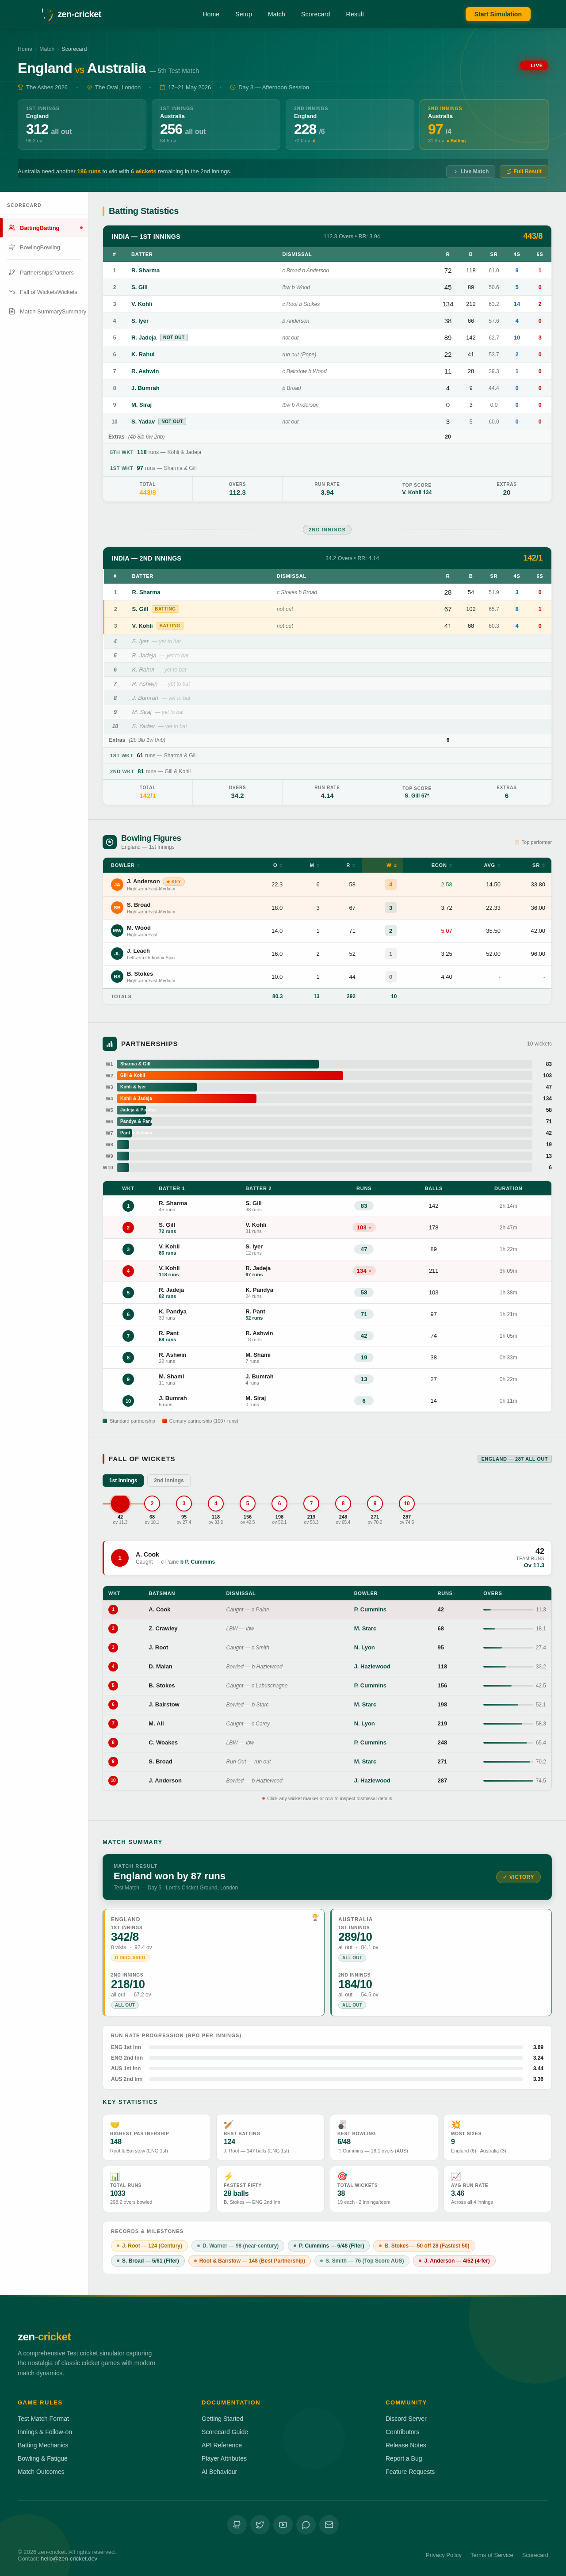566x2576 pixels.
Task: Open the Setup menu item
Action: 244,14
